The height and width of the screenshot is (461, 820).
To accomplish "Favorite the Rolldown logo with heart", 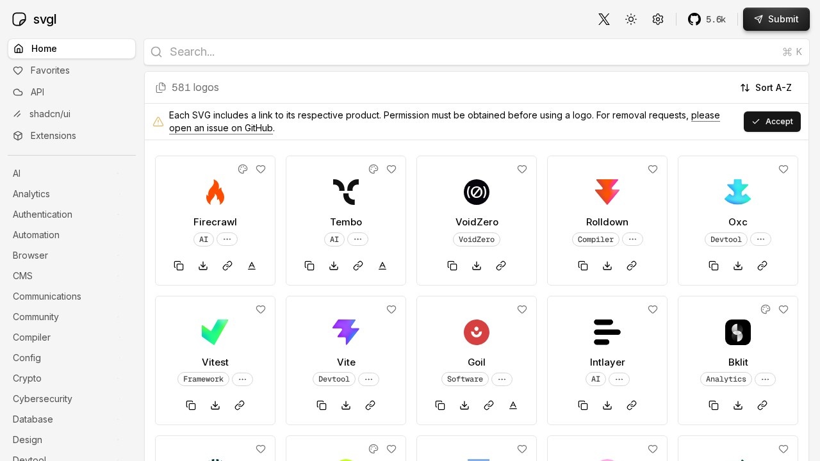I will tap(653, 169).
